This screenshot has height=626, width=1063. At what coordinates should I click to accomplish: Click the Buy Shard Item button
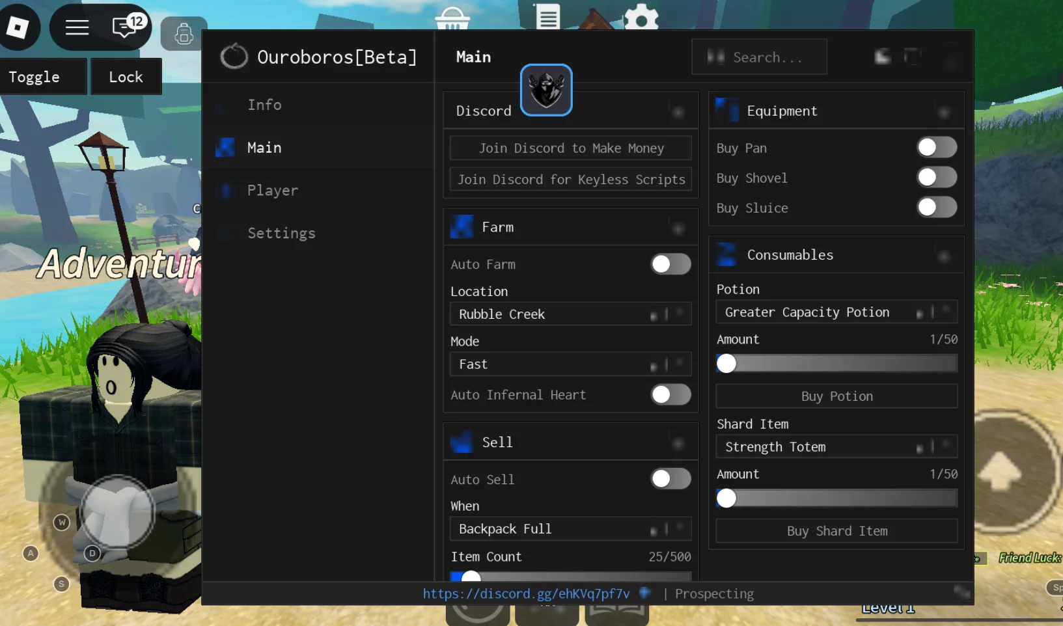pos(836,531)
